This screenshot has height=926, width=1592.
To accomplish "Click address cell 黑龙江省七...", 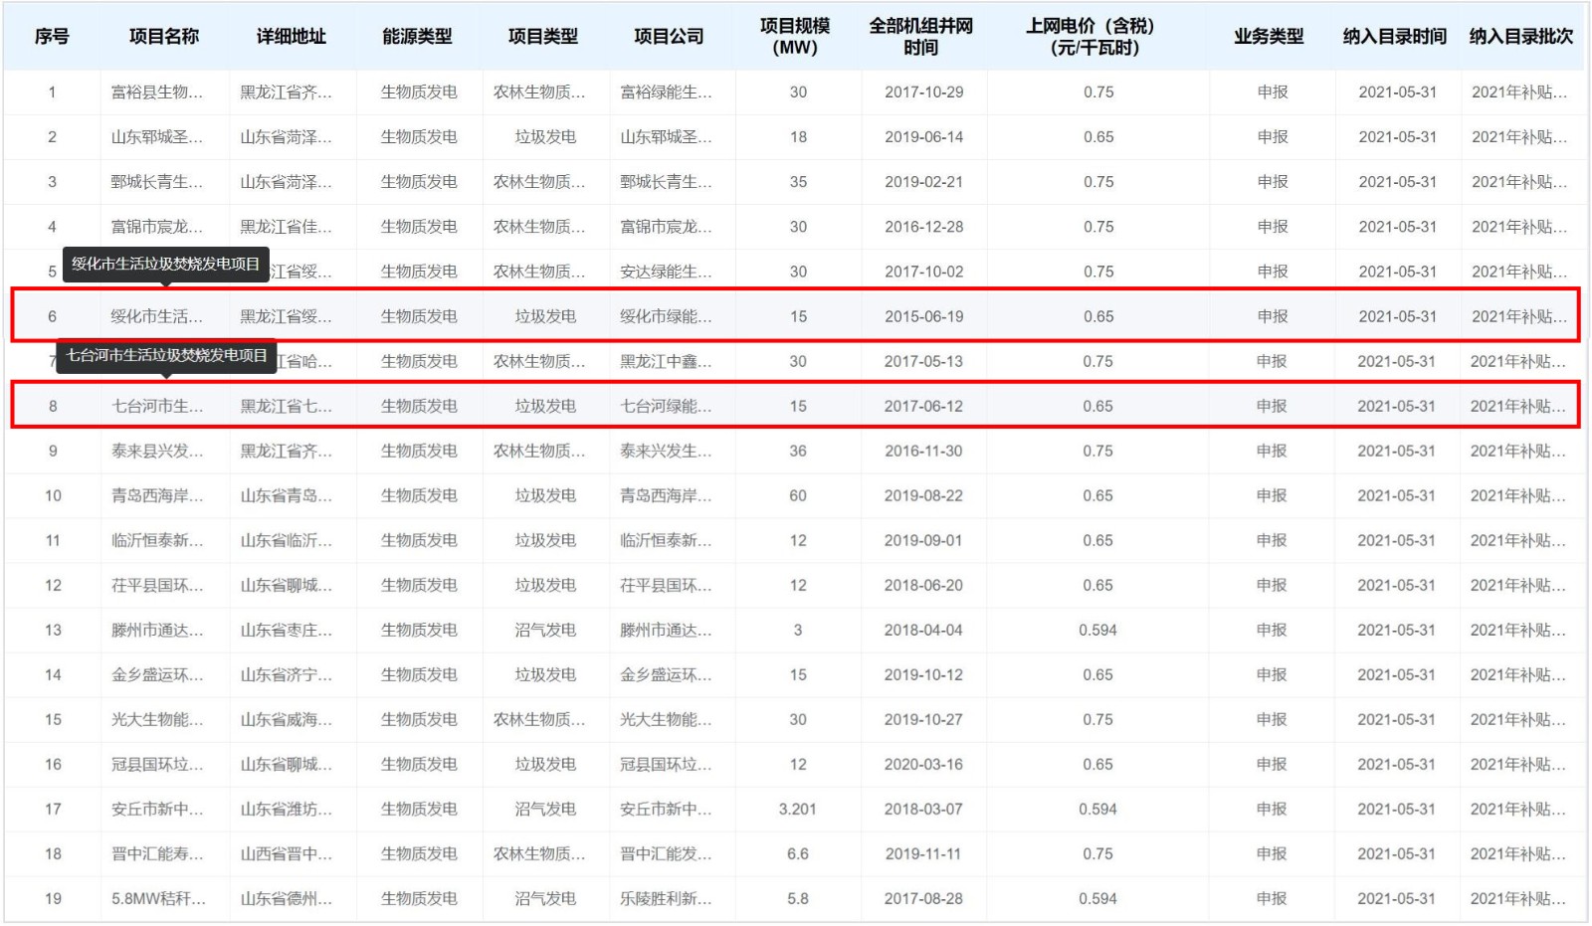I will (286, 406).
